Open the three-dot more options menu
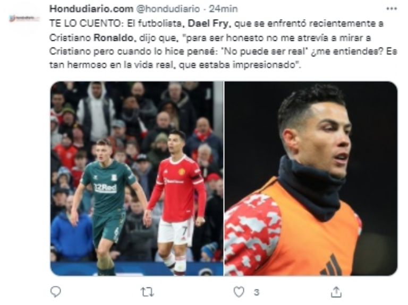The width and height of the screenshot is (408, 305). tap(392, 9)
